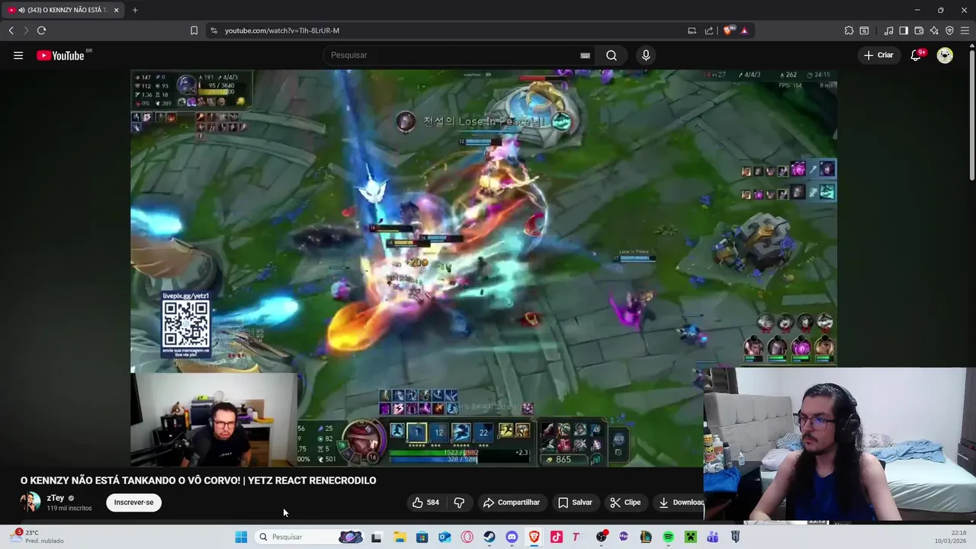Open Task View from the taskbar
The image size is (976, 549).
(x=376, y=537)
